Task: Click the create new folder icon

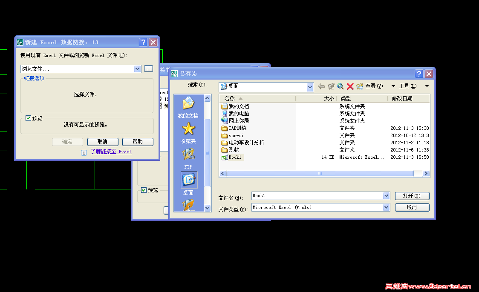Action: tap(360, 86)
